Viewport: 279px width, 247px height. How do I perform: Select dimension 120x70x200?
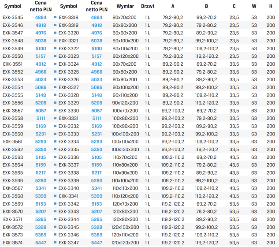click(125, 204)
